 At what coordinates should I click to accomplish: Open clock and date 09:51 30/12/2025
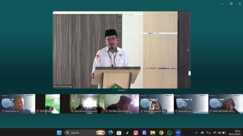(235, 133)
